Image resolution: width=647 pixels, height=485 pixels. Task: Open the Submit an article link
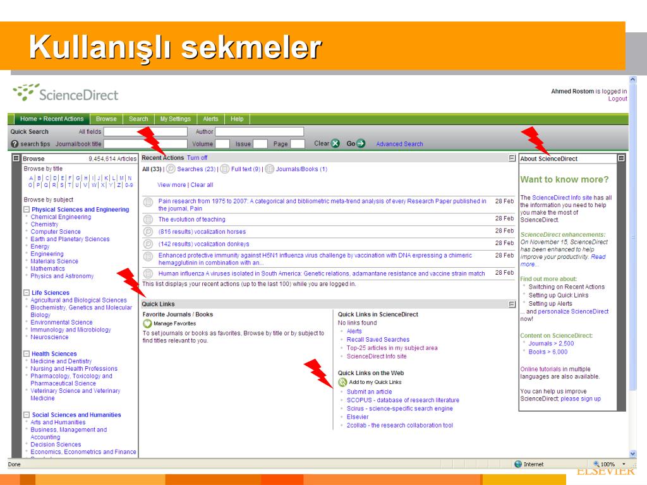click(369, 392)
